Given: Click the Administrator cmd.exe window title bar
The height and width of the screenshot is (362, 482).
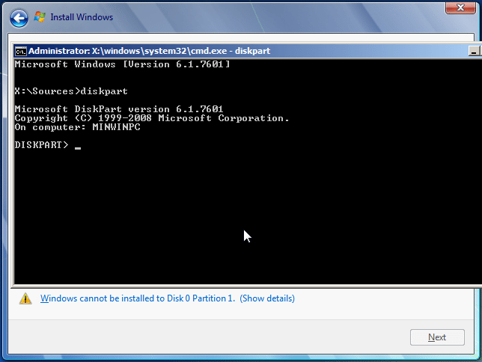Looking at the screenshot, I should (248, 51).
